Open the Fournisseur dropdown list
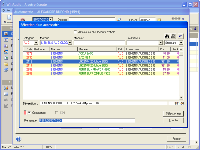 (160, 43)
